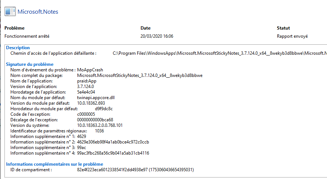Click the Nom de l'application label
Viewport: 327px width, 179px height.
(x=32, y=81)
